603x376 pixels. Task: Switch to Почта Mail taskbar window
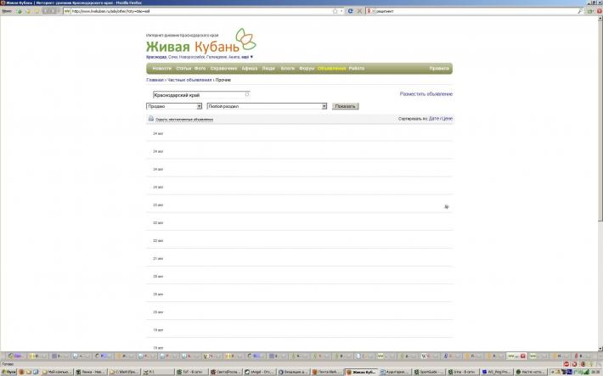(326, 372)
